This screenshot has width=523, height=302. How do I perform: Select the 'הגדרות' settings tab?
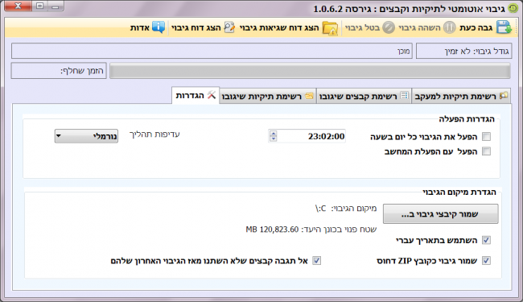[196, 96]
